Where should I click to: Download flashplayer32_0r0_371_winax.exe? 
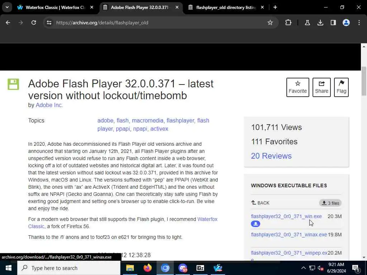(289, 235)
